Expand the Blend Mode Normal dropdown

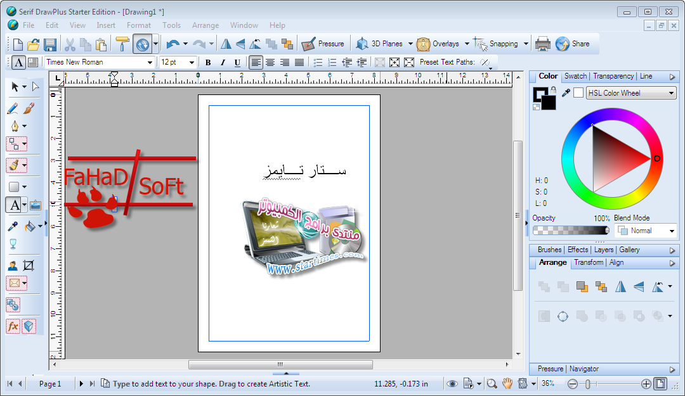click(x=645, y=231)
